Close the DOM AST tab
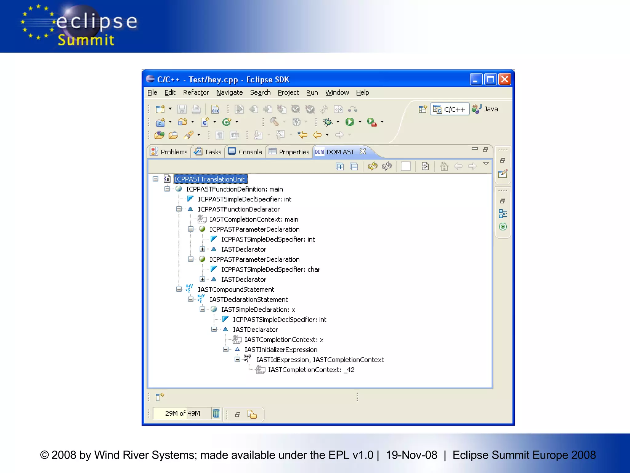The height and width of the screenshot is (473, 630). pos(363,152)
